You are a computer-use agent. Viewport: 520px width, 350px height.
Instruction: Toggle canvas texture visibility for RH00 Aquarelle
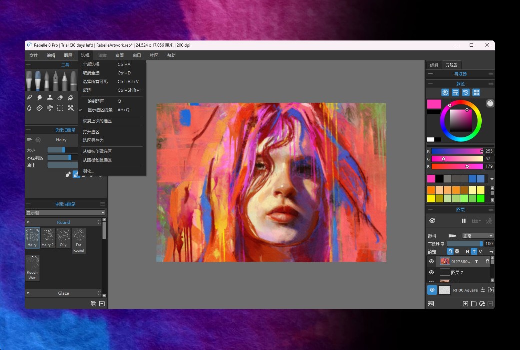(x=432, y=290)
